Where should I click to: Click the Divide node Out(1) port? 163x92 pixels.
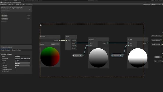(x=147, y=43)
